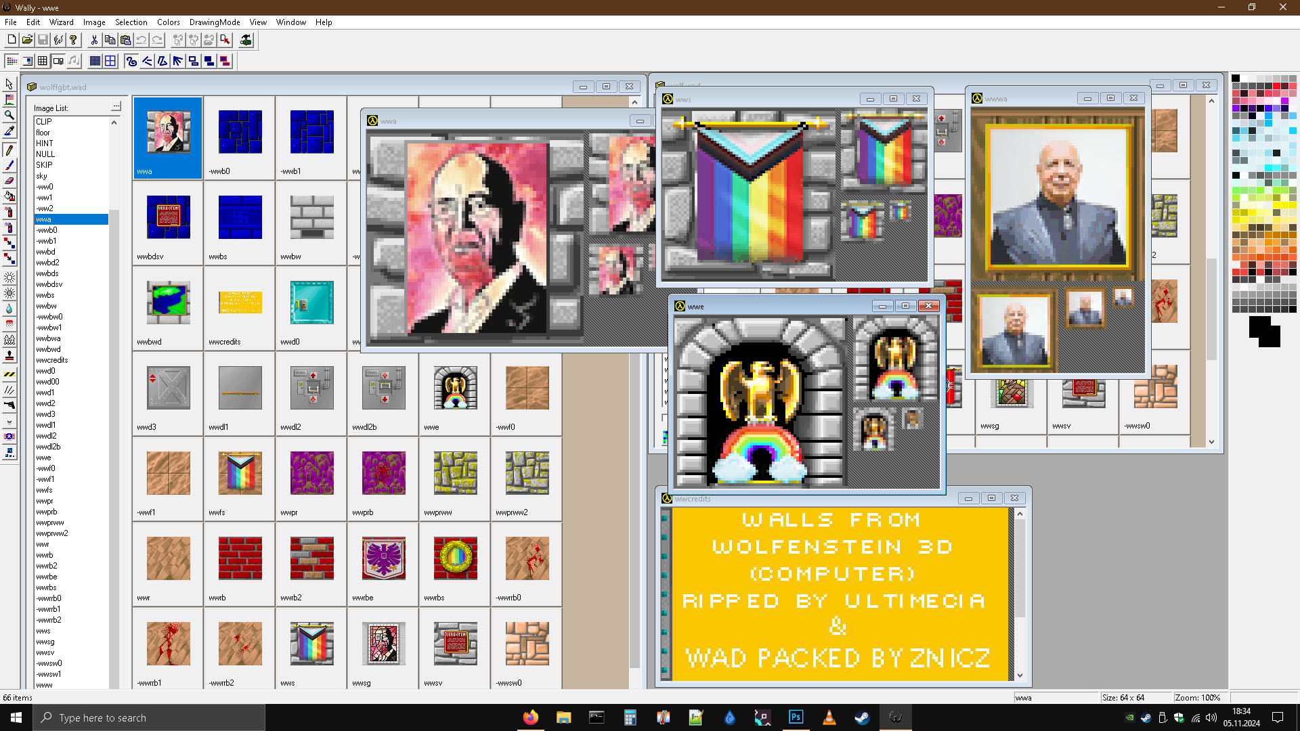Click the Save floppy disk icon

click(x=43, y=40)
